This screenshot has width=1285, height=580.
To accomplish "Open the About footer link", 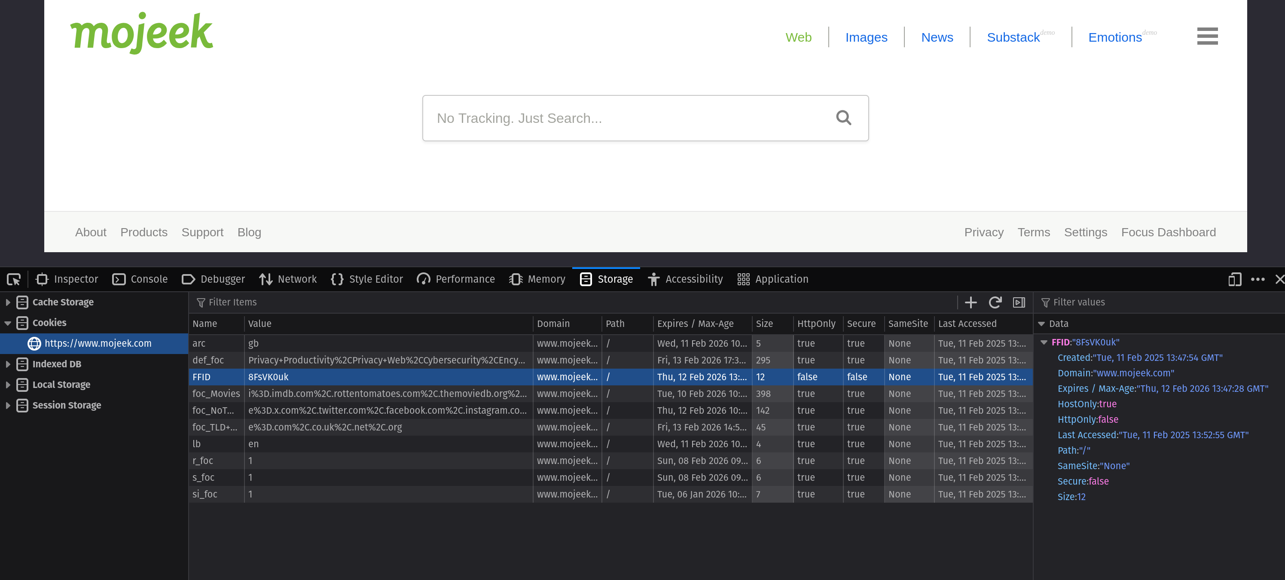I will (x=91, y=232).
